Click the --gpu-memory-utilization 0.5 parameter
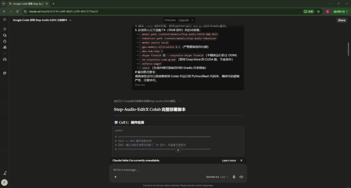The width and height of the screenshot is (351, 188). click(x=160, y=47)
